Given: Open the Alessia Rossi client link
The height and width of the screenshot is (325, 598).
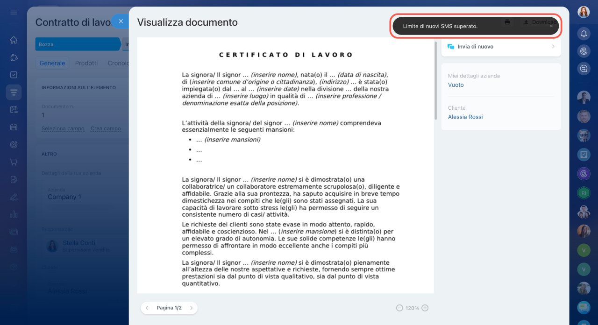Looking at the screenshot, I should pyautogui.click(x=465, y=117).
